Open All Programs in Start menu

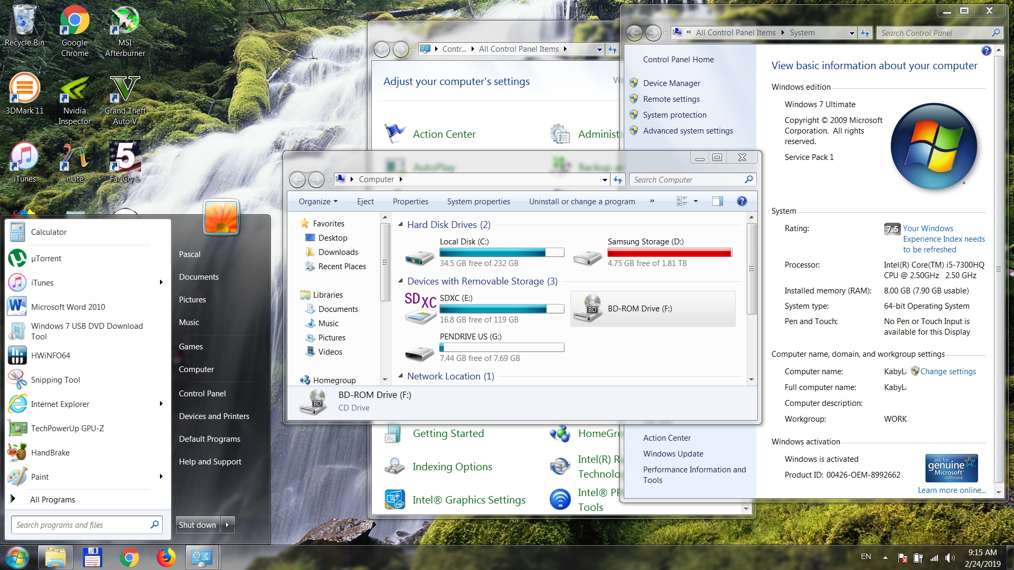point(52,499)
